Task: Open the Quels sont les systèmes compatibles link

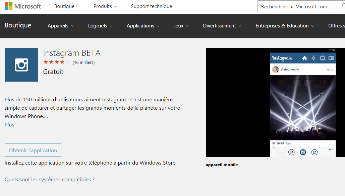Action: 50,180
